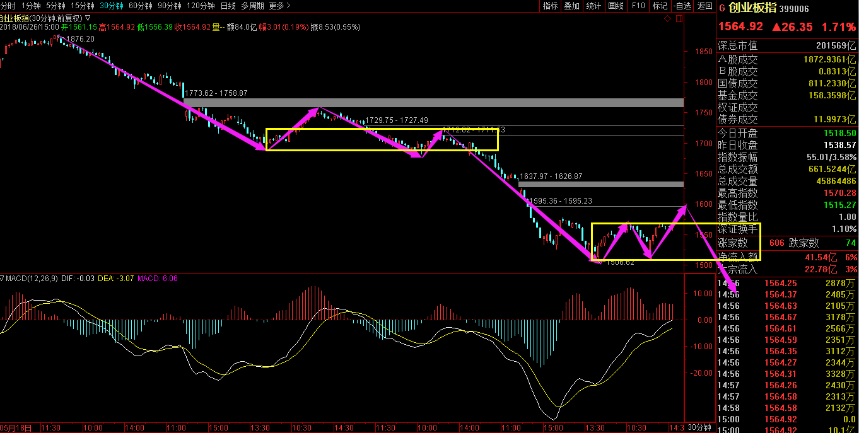Click the 标记 mark tool
Screen dimensions: 859x433
(660, 6)
